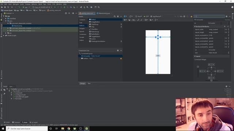
Task: Add a declared attribute with the plus icon
Action: [x=225, y=27]
